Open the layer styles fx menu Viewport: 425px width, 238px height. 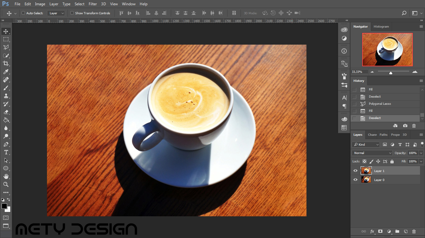point(372,231)
